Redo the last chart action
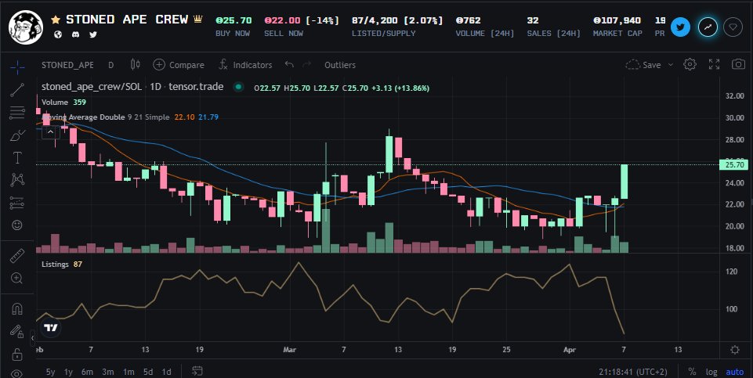The image size is (753, 378). (x=307, y=64)
